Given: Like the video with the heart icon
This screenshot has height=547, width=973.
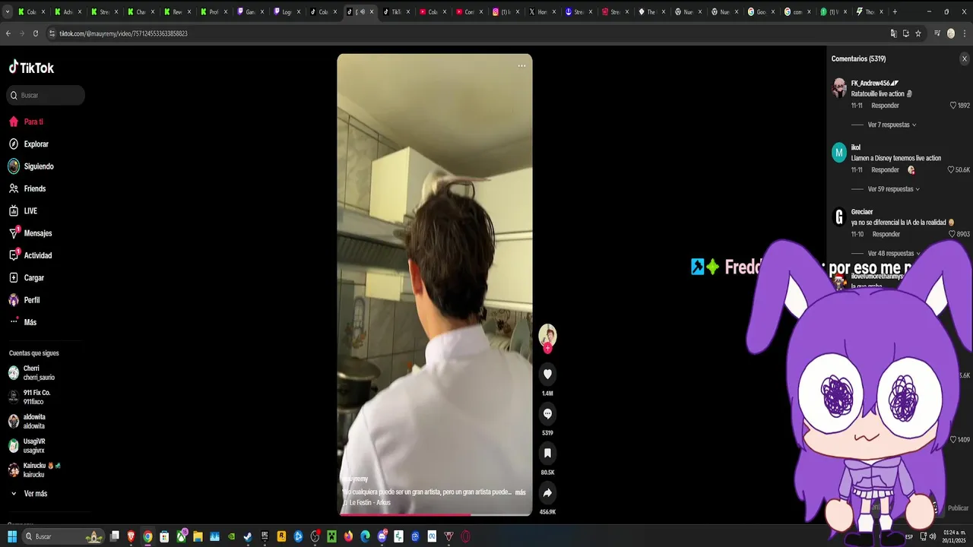Looking at the screenshot, I should (x=547, y=374).
